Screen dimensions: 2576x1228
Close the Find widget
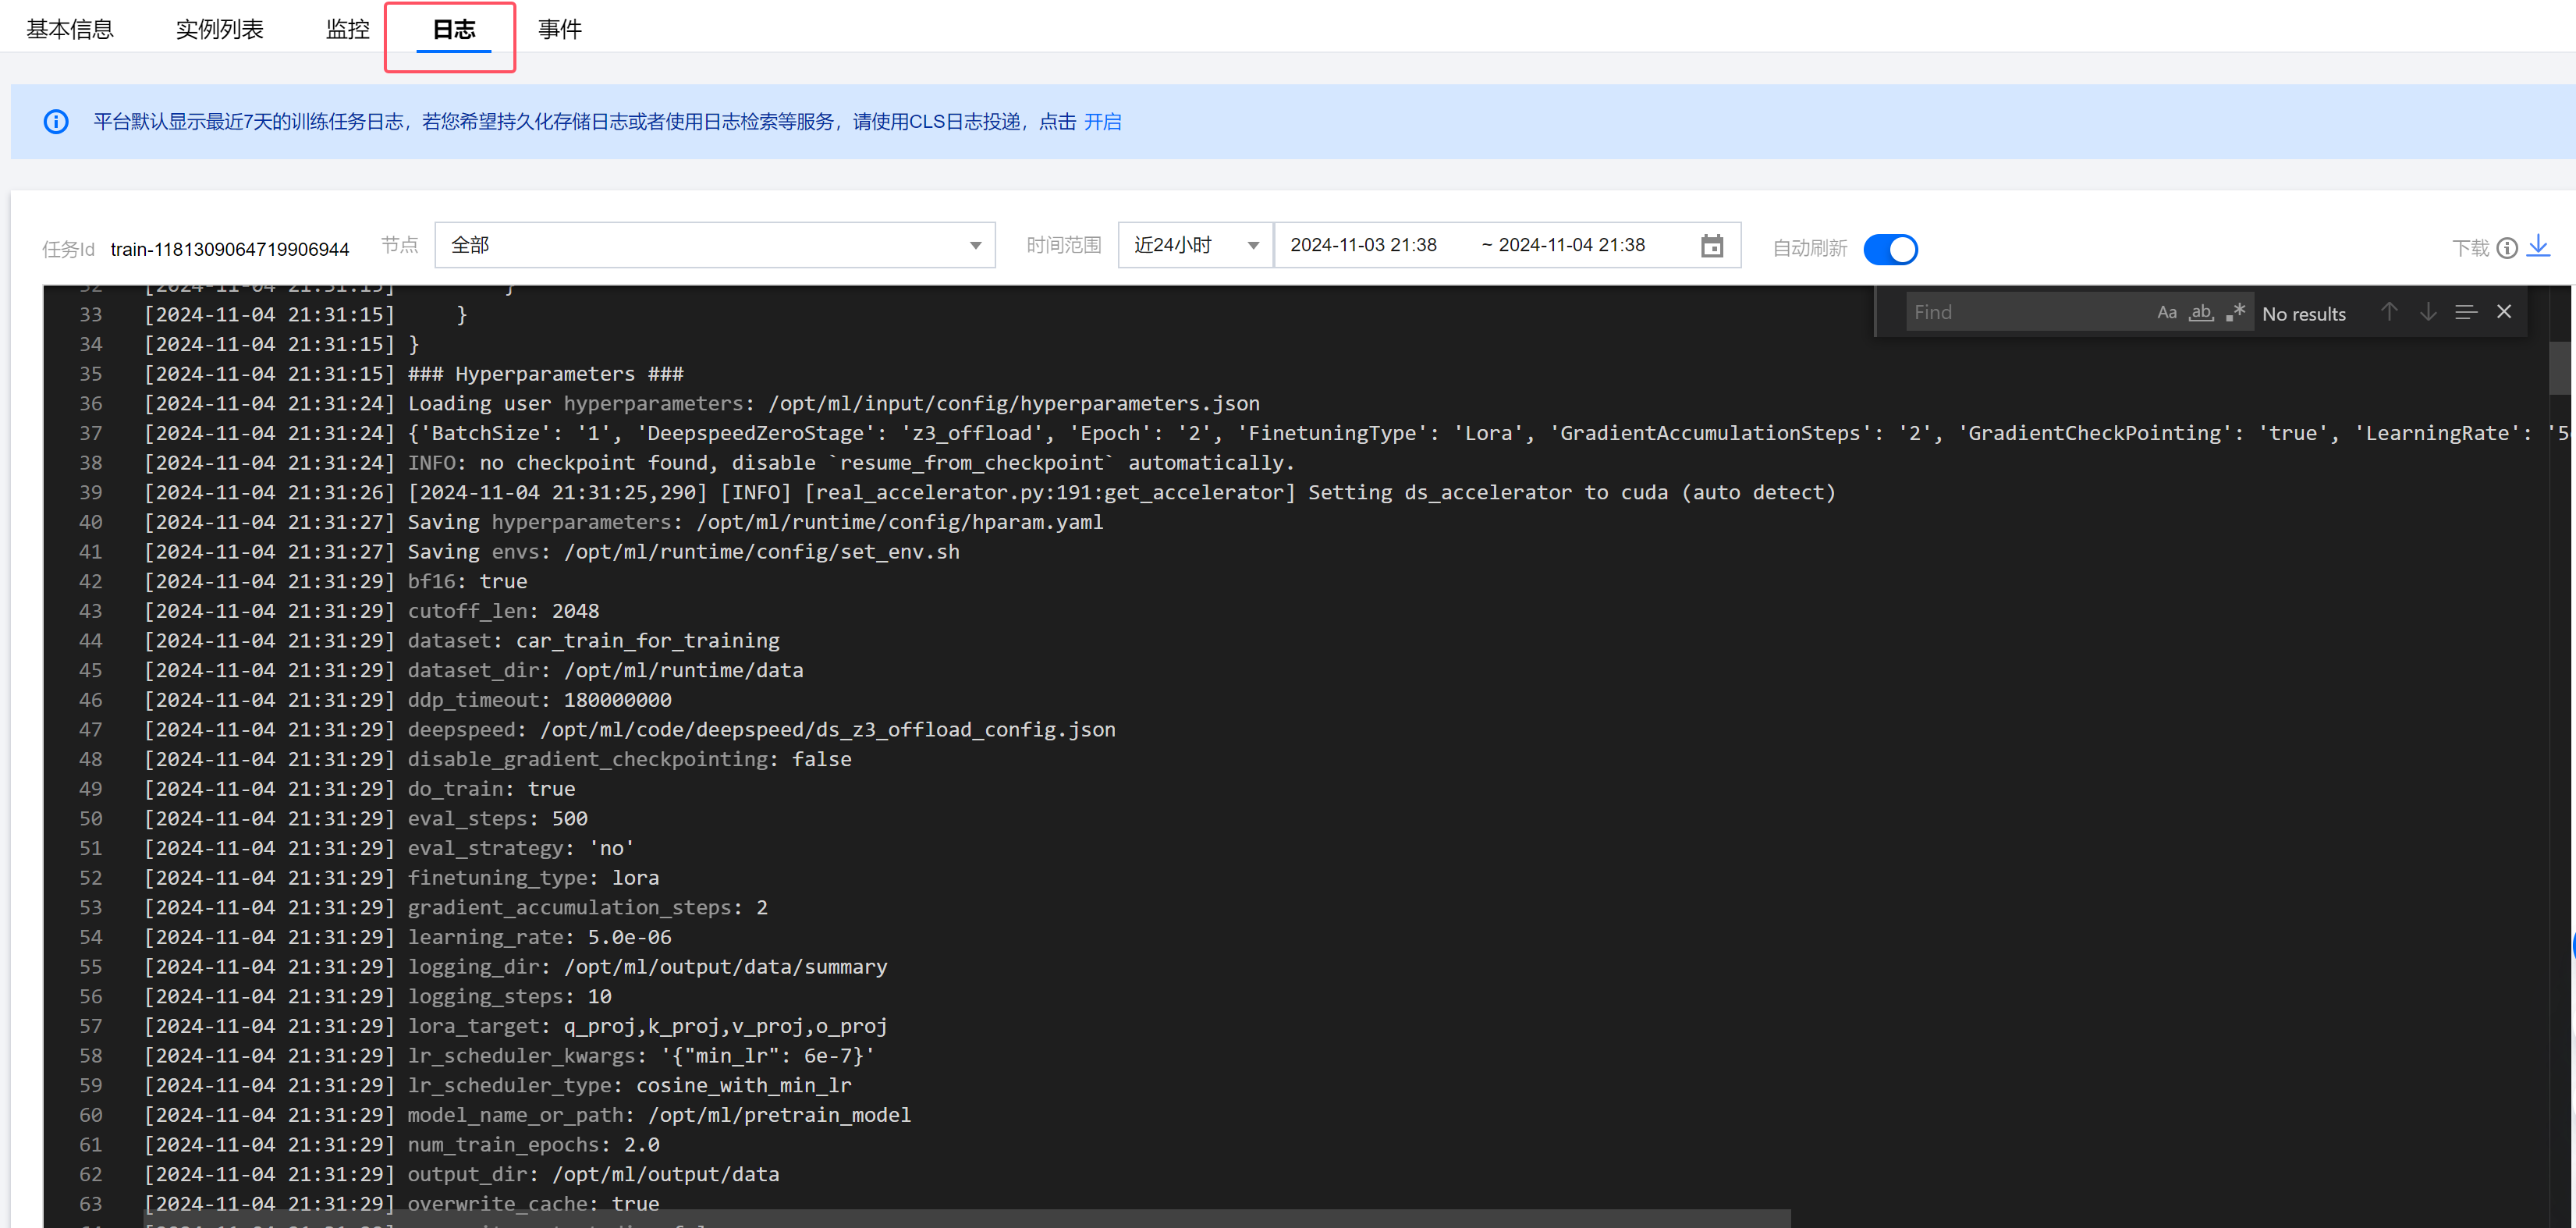2504,312
